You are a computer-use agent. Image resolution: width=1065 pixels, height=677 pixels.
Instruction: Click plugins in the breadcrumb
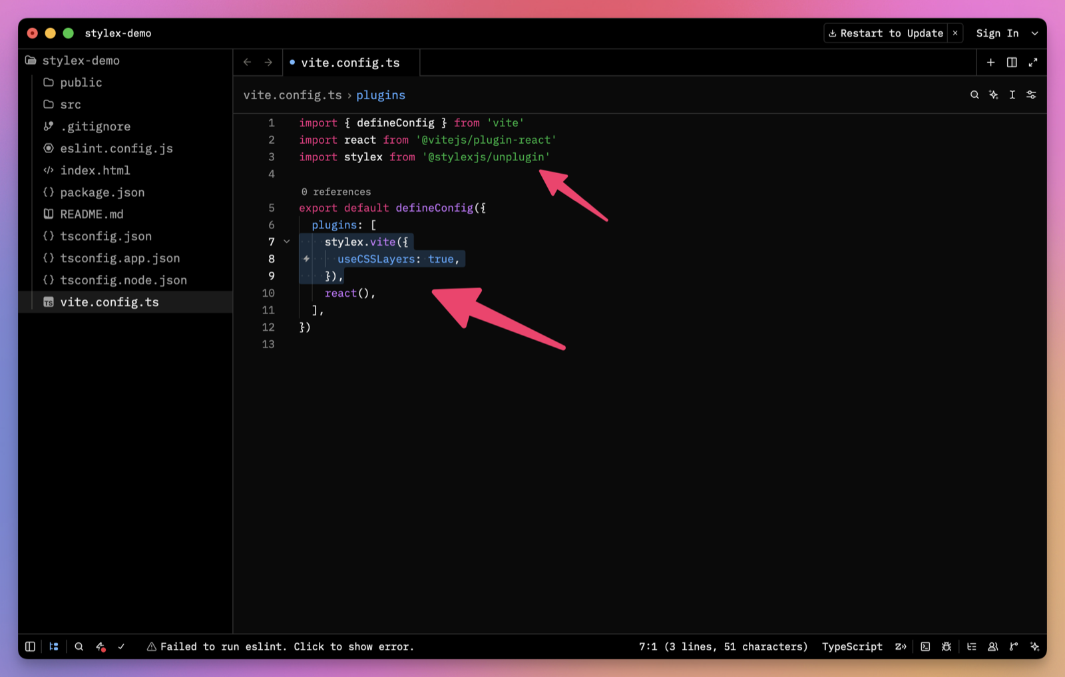[381, 95]
